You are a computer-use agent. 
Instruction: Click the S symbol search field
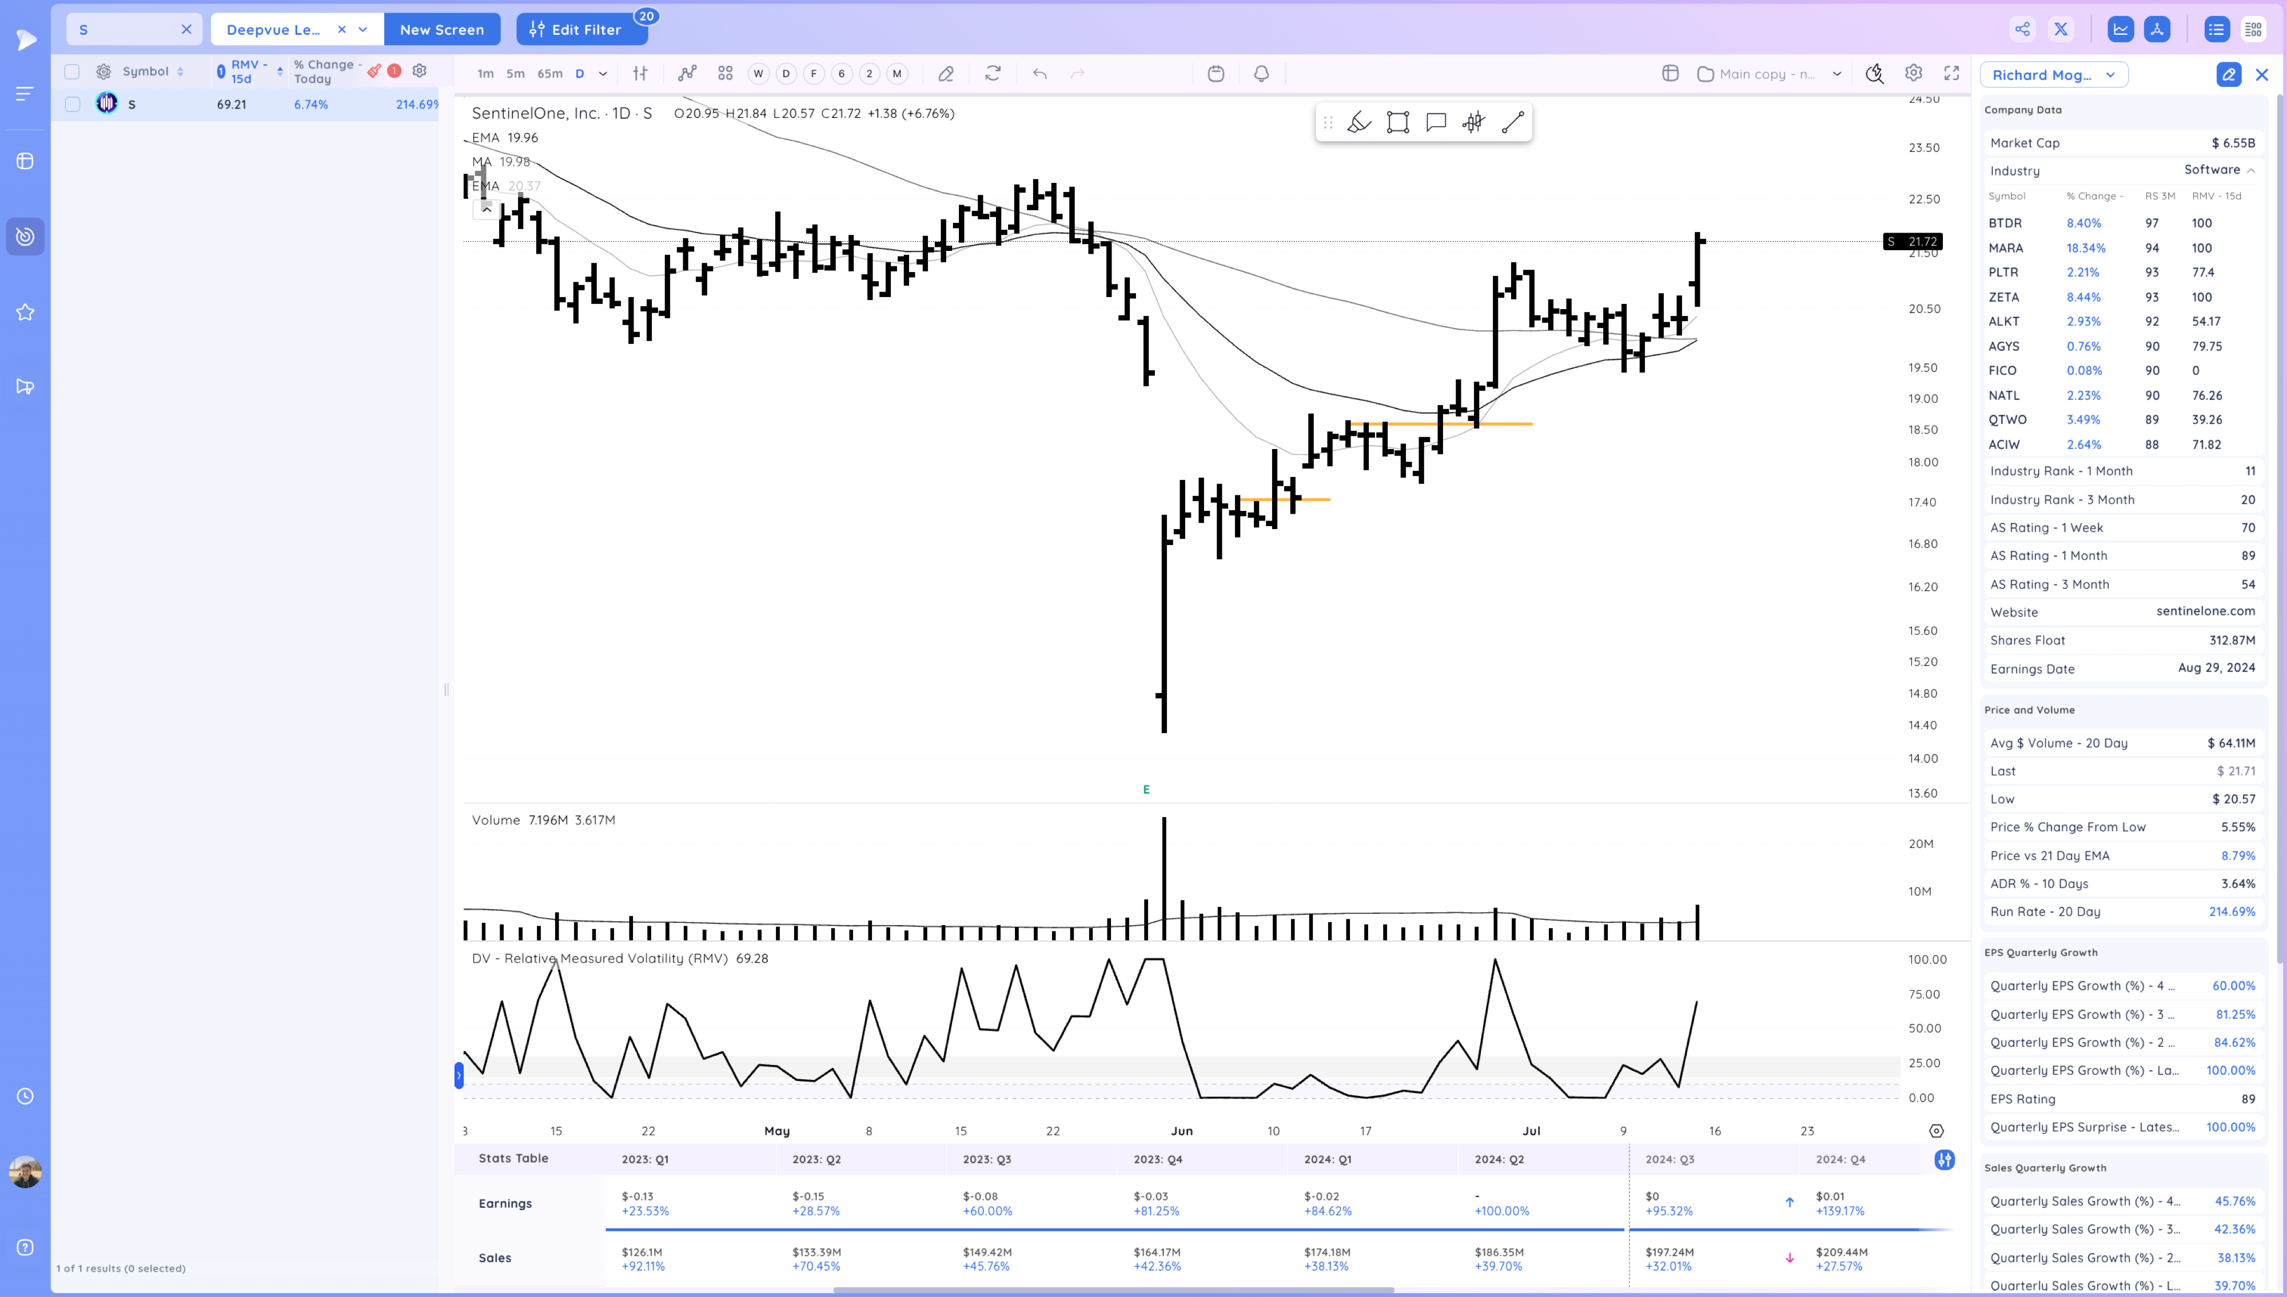coord(125,29)
